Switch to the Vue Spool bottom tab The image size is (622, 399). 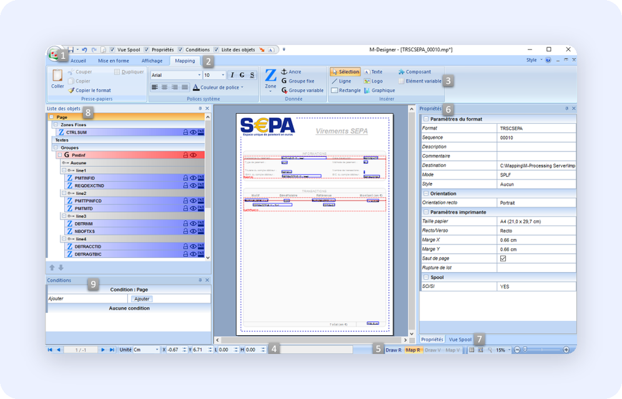[x=460, y=340]
